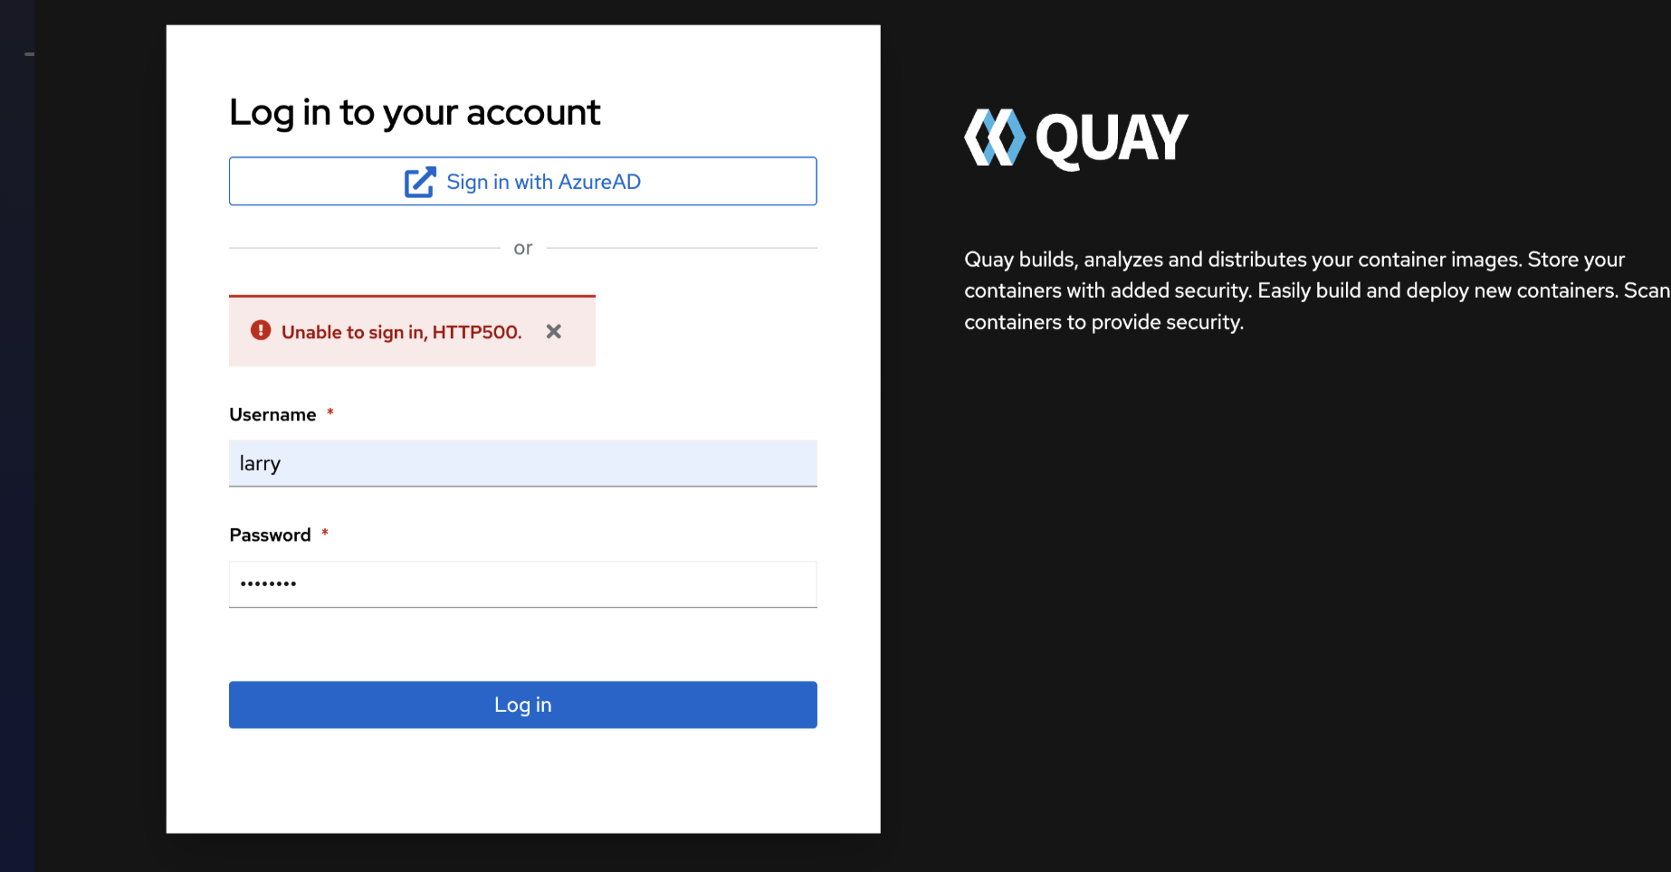1671x872 pixels.
Task: Click the Quay chevron logo emblem
Action: pos(994,138)
